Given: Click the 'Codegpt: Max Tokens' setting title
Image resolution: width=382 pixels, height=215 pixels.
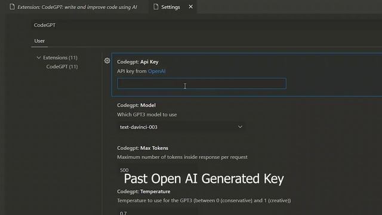Looking at the screenshot, I should [143, 148].
